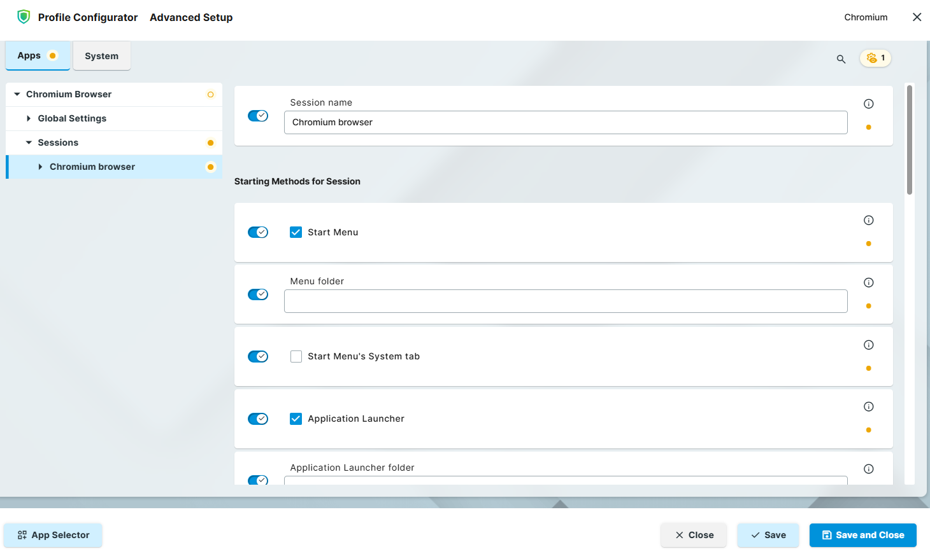Expand the Chromium browser session node

40,167
